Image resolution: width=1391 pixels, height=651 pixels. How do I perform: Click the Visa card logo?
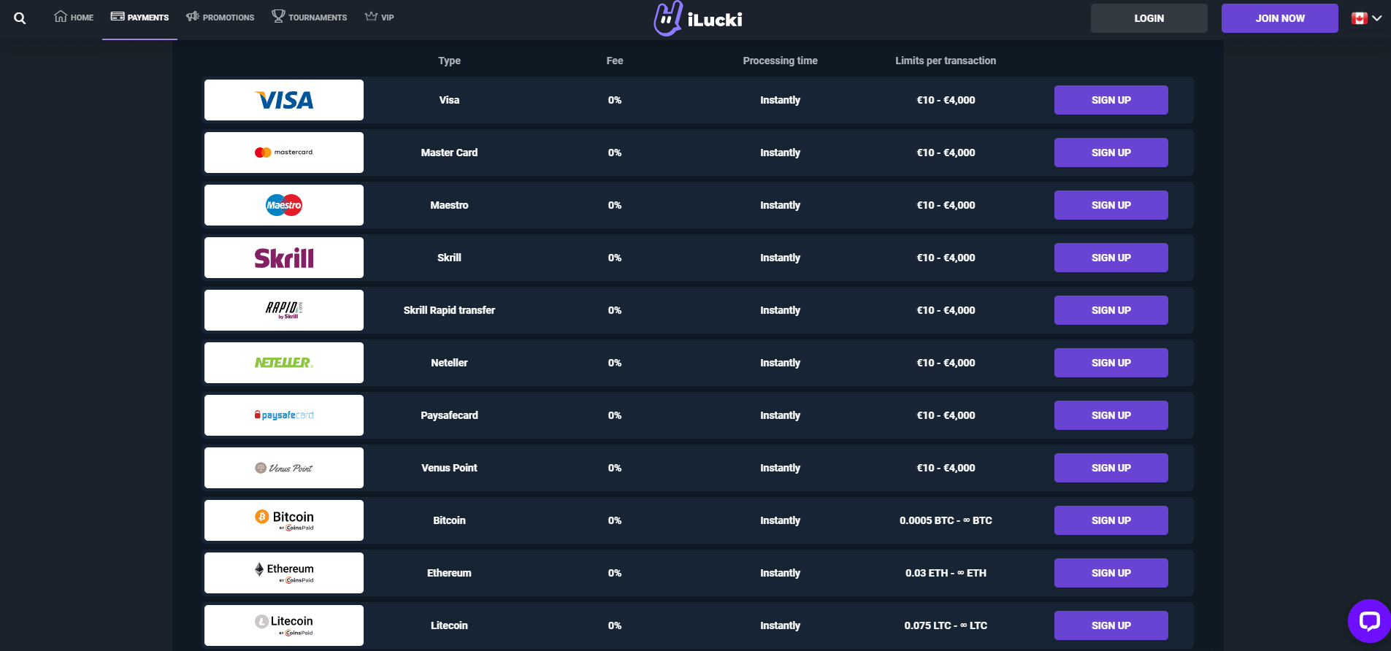click(x=284, y=100)
